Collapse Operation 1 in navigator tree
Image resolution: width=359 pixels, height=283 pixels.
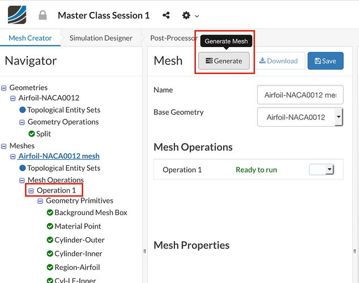pos(32,191)
